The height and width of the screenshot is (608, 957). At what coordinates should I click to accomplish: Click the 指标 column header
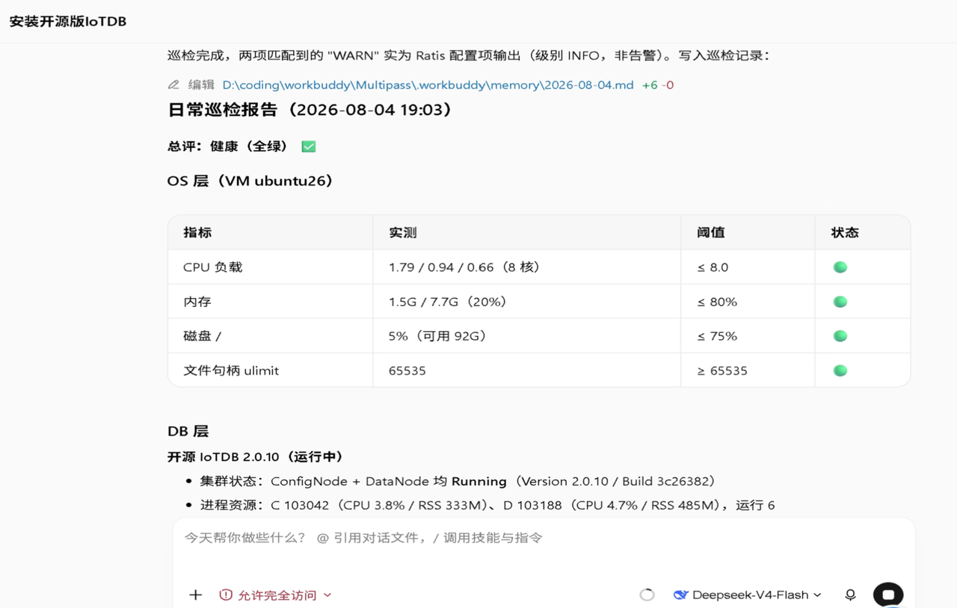tap(197, 232)
